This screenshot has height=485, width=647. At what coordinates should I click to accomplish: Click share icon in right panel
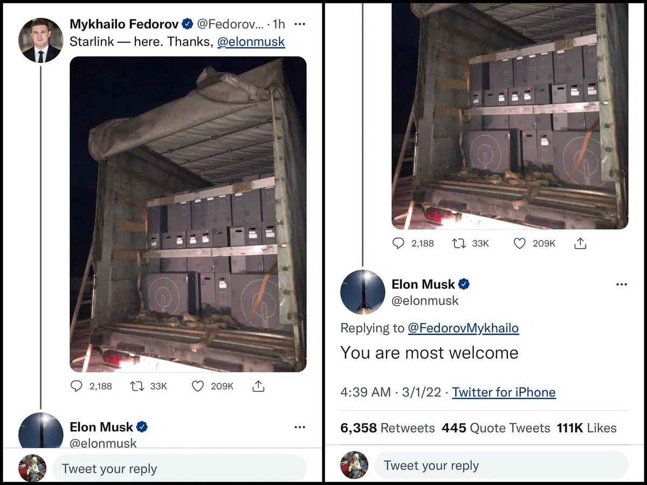(580, 244)
